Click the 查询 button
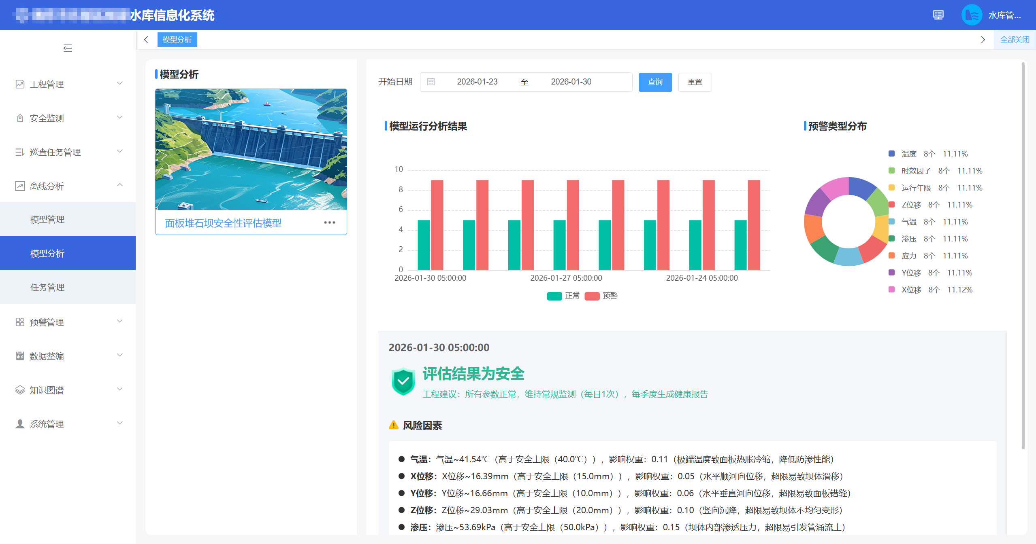This screenshot has height=544, width=1036. [x=655, y=82]
